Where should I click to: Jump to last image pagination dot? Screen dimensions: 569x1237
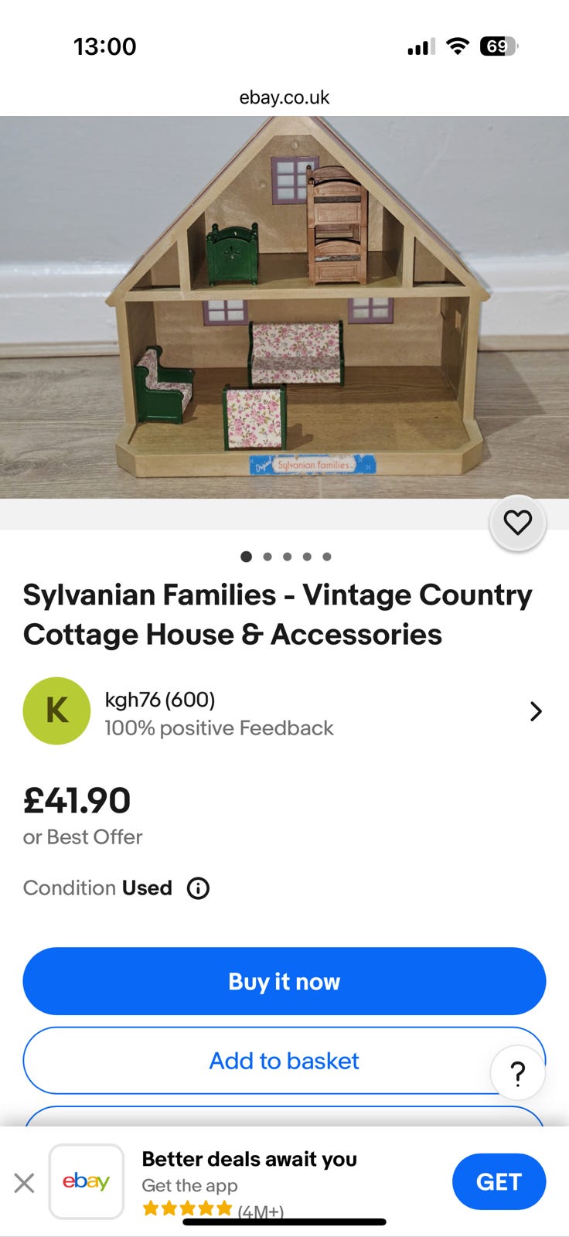[x=327, y=557]
